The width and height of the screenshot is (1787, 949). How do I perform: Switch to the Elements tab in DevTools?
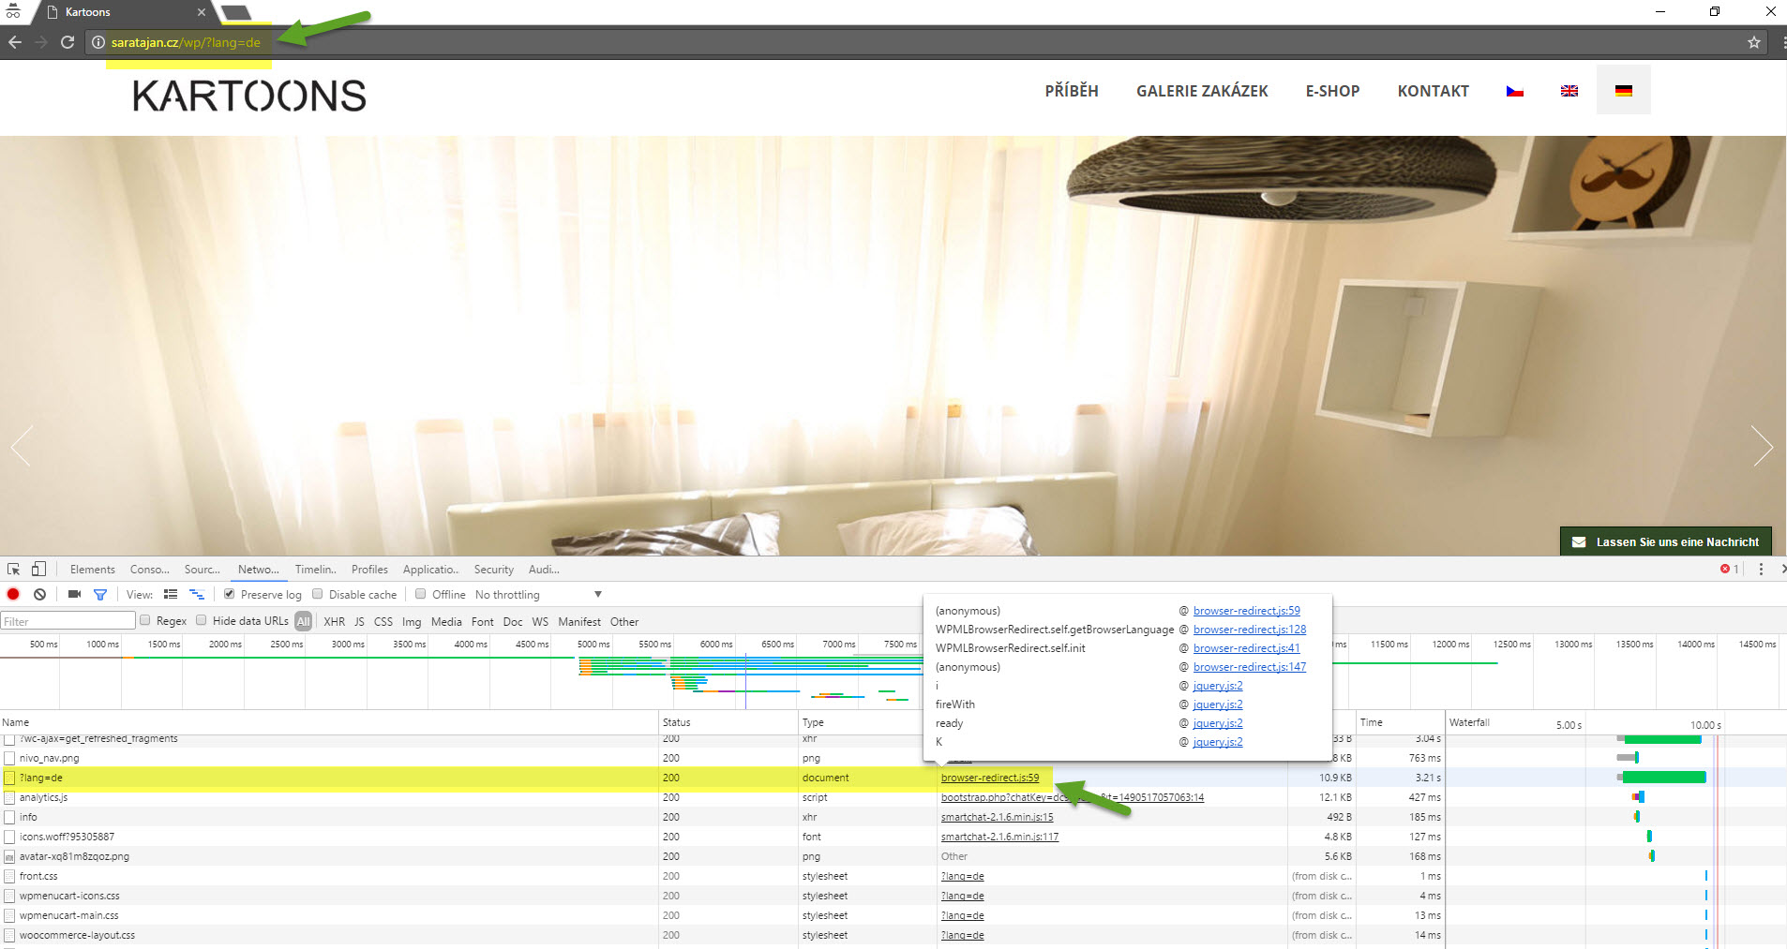[x=92, y=569]
